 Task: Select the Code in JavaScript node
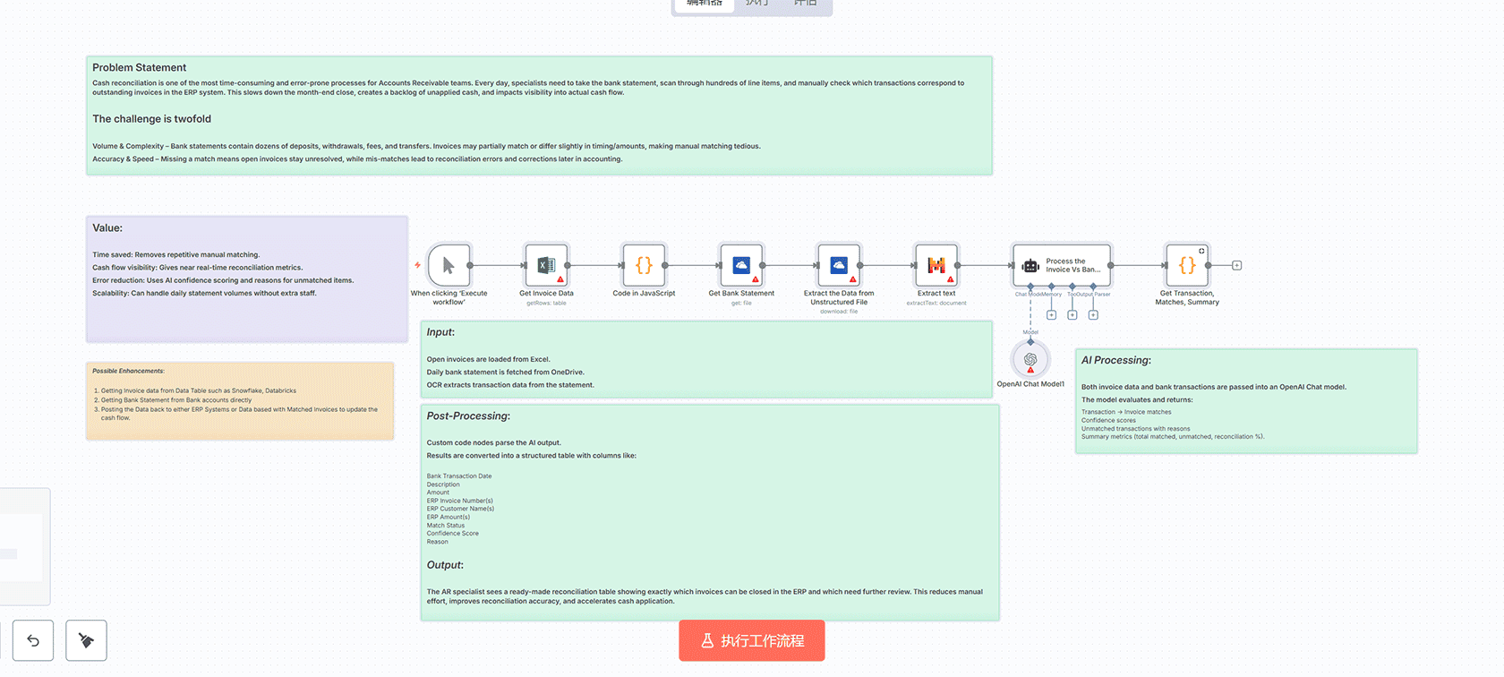click(644, 266)
